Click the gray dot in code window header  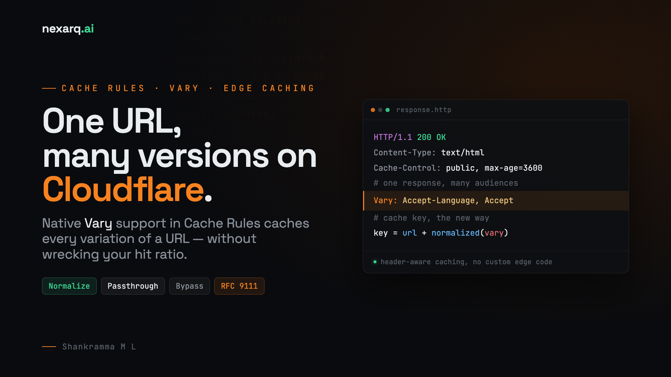(380, 110)
